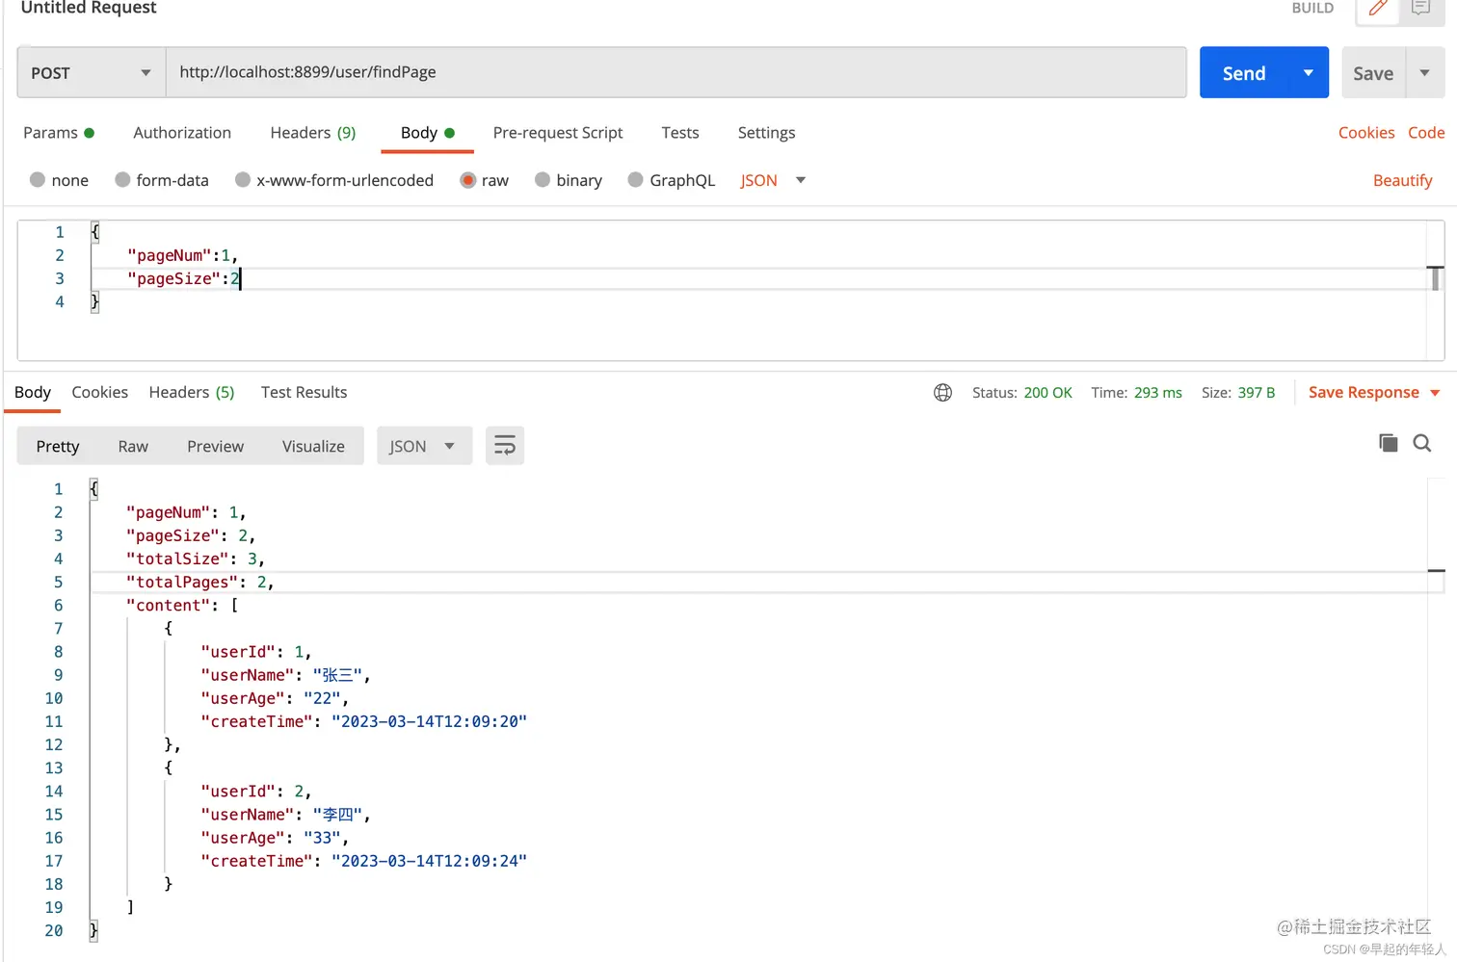Expand the Send button arrow options
This screenshot has width=1457, height=962.
pos(1309,73)
